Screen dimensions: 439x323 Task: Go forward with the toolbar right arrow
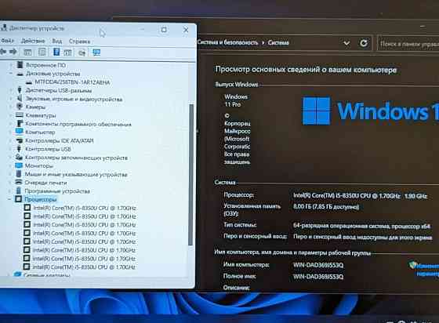[13, 52]
